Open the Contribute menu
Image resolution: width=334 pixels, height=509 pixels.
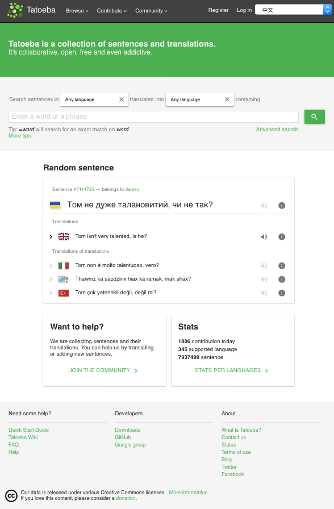click(x=112, y=11)
